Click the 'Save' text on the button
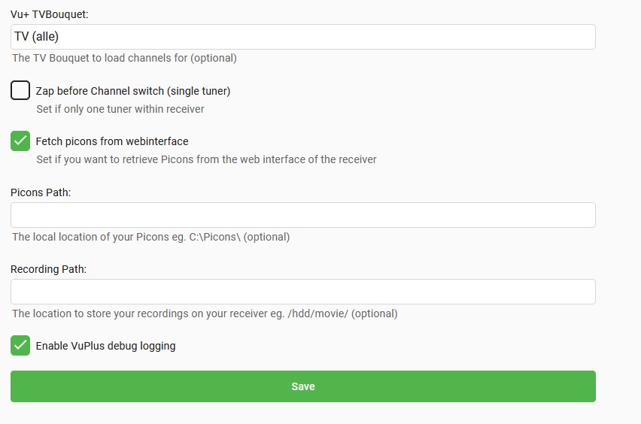This screenshot has width=641, height=424. pos(302,386)
